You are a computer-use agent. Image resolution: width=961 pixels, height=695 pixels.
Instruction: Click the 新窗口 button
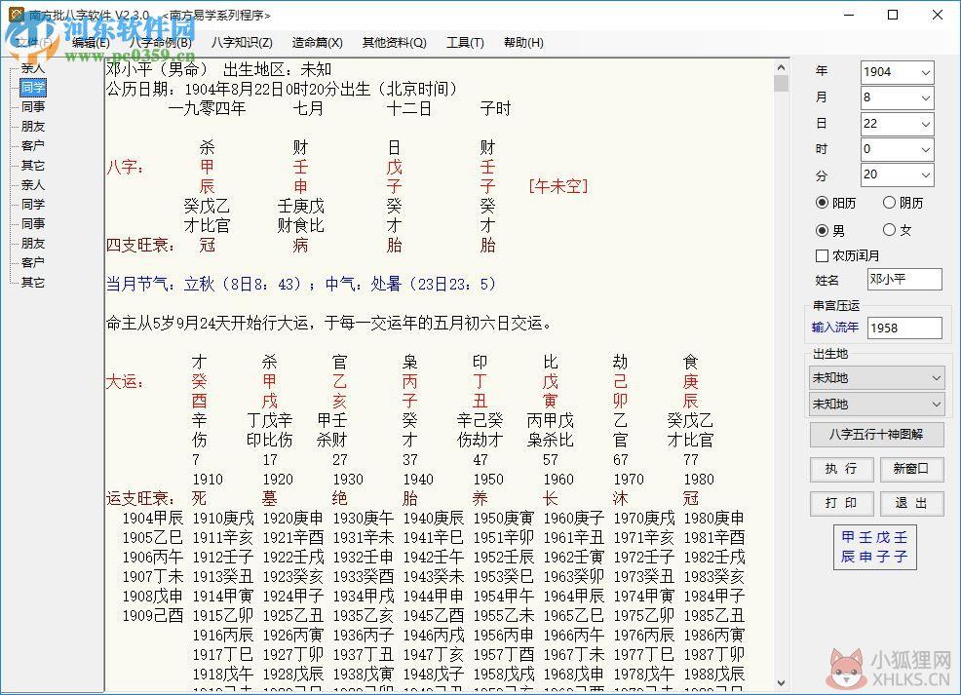pos(911,469)
